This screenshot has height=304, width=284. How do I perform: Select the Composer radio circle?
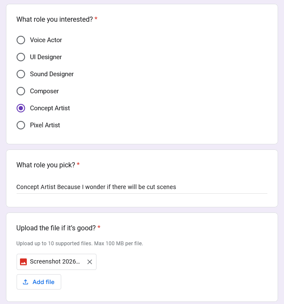click(x=21, y=91)
